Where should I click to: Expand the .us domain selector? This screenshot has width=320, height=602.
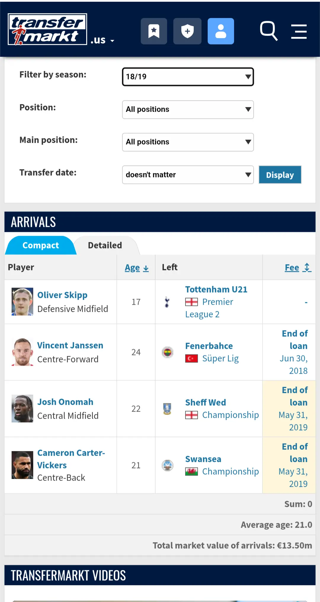(102, 40)
